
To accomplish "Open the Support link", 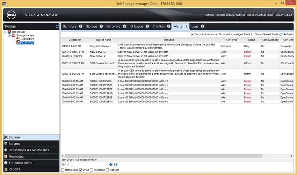I will tap(279, 15).
